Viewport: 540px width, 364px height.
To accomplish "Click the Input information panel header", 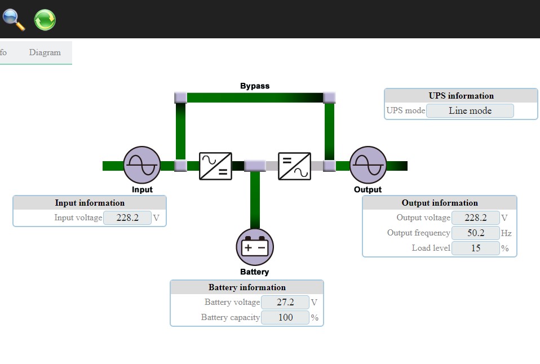I will 90,203.
